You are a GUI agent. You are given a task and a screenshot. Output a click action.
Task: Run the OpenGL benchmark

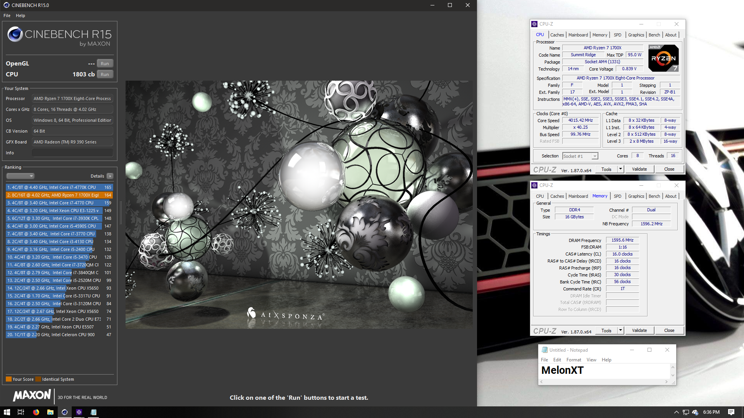coord(105,64)
